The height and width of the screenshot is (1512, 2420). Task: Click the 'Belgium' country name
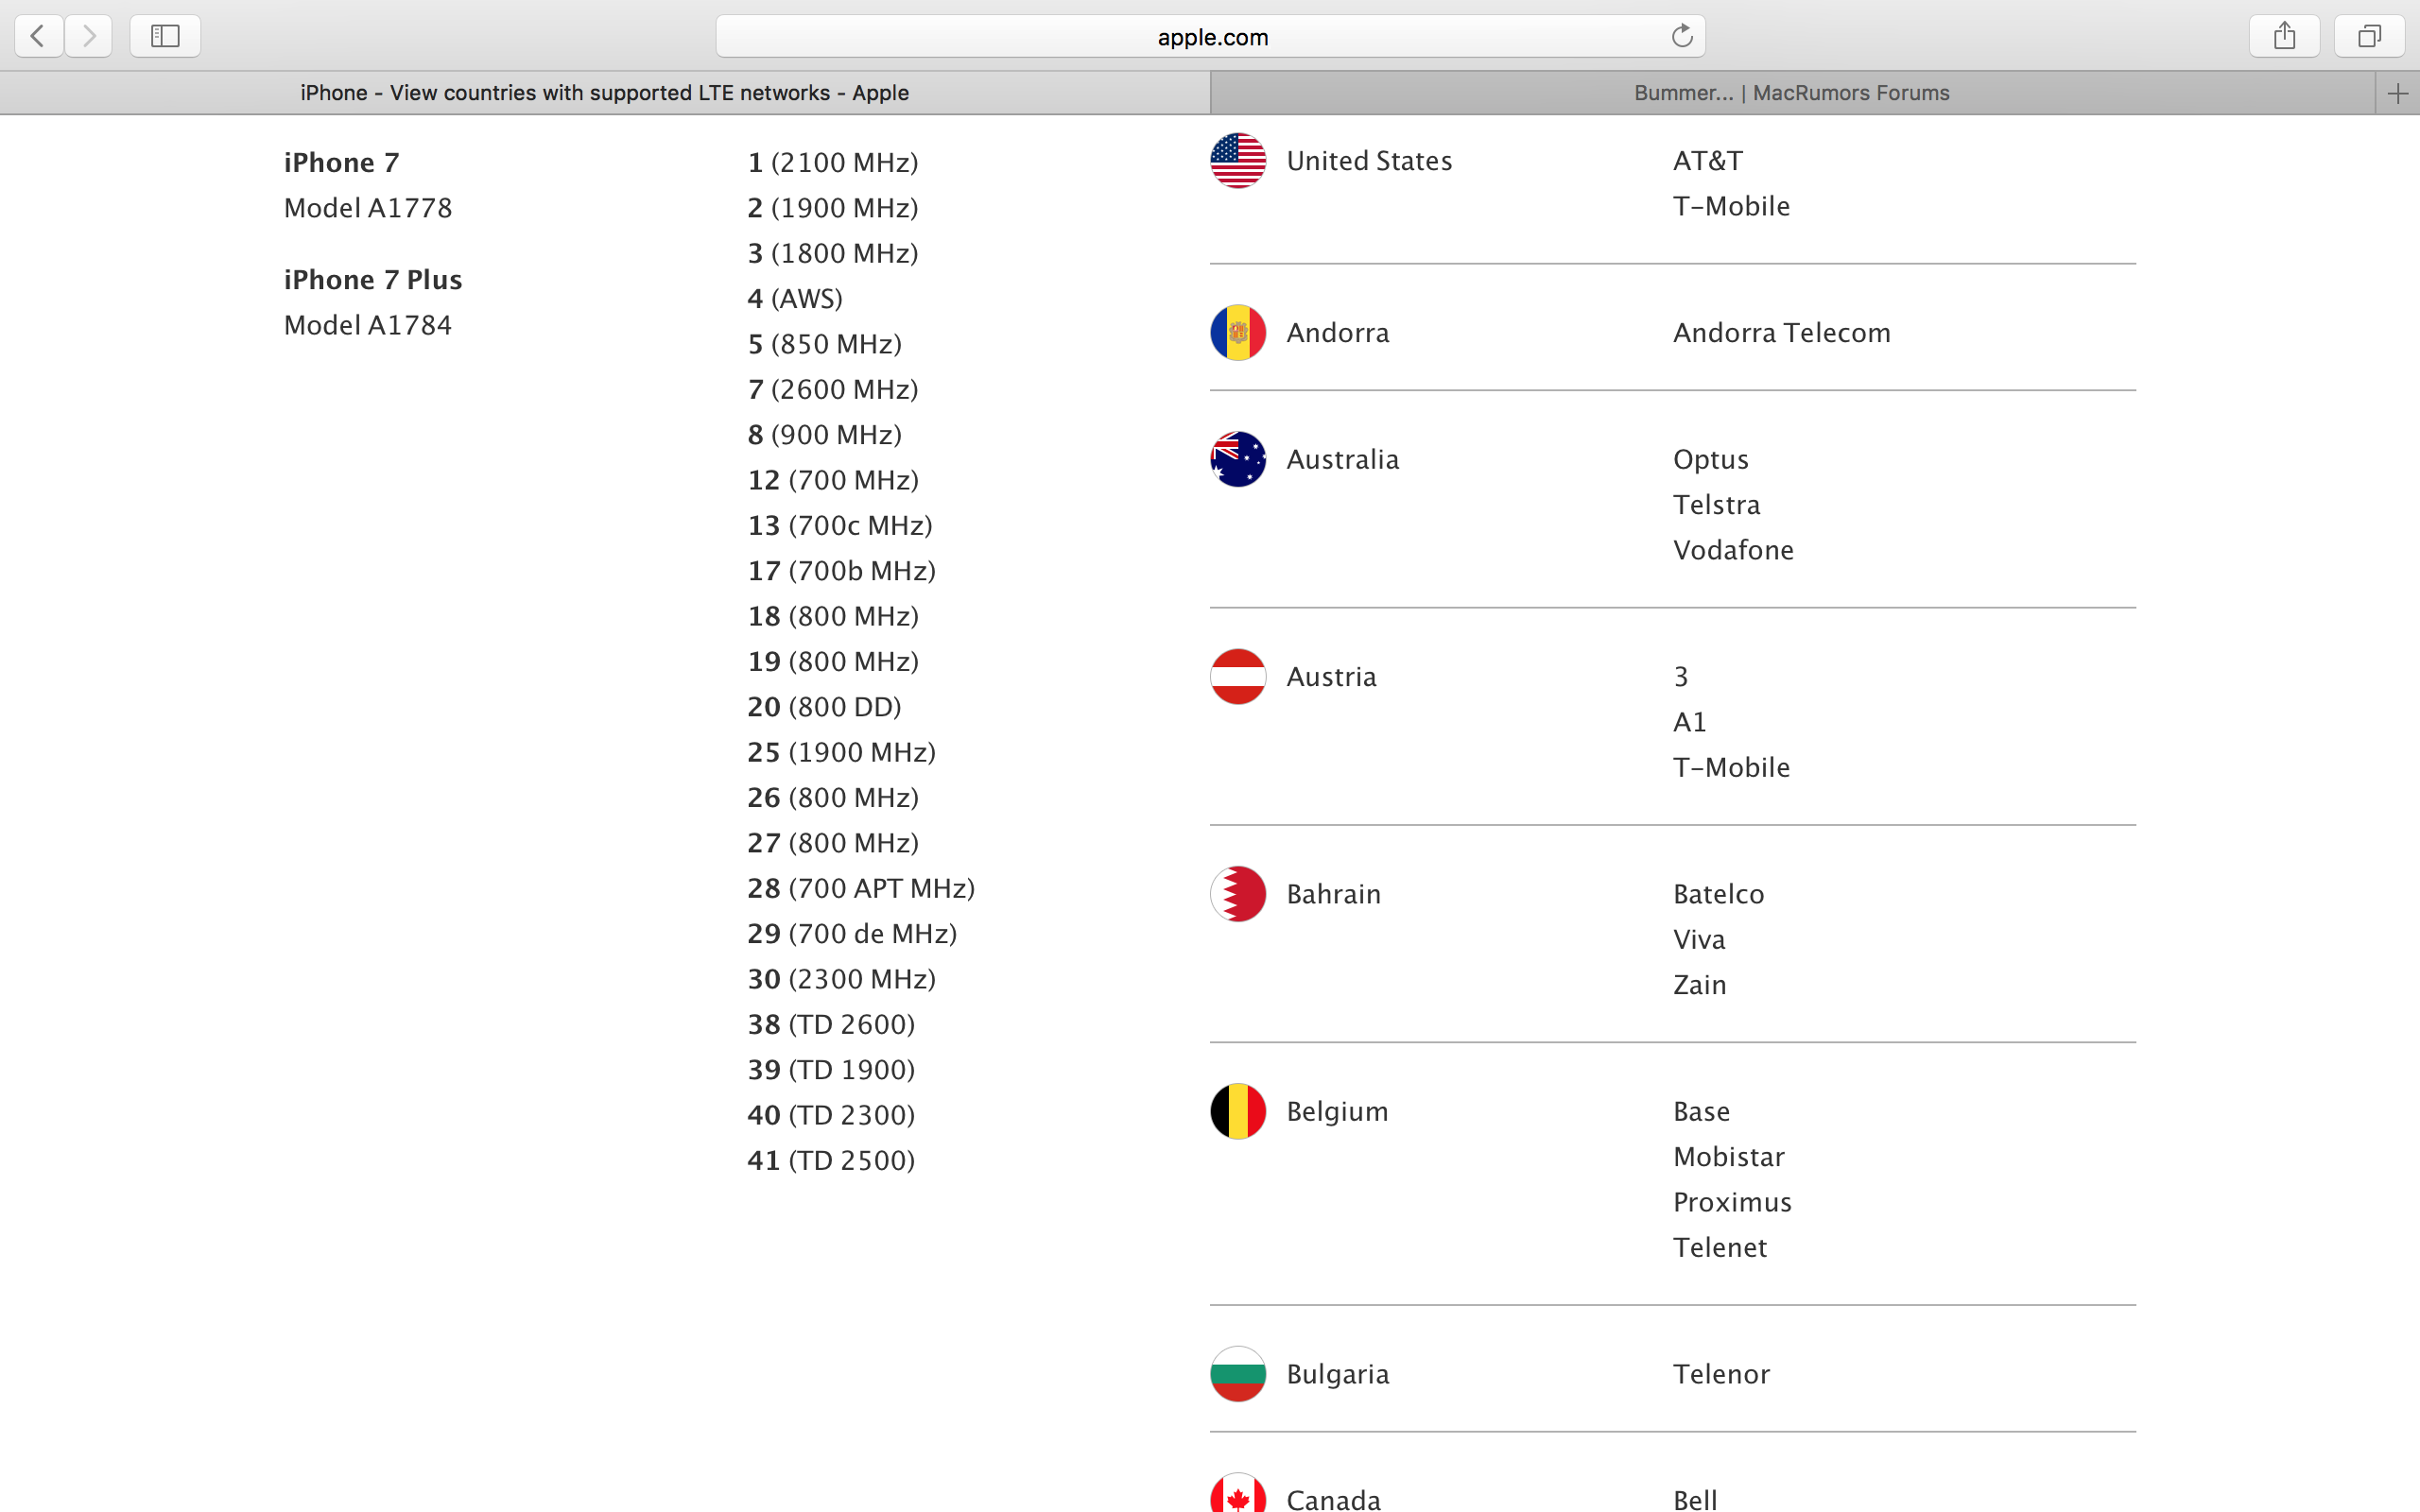click(x=1337, y=1112)
